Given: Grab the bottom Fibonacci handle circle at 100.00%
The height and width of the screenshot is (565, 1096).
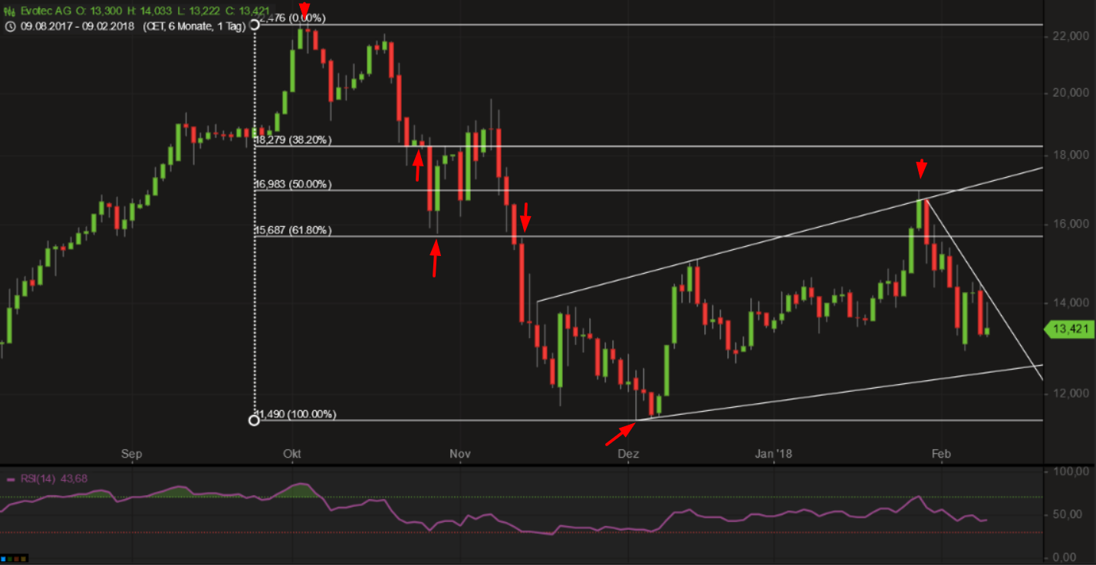Looking at the screenshot, I should [255, 420].
